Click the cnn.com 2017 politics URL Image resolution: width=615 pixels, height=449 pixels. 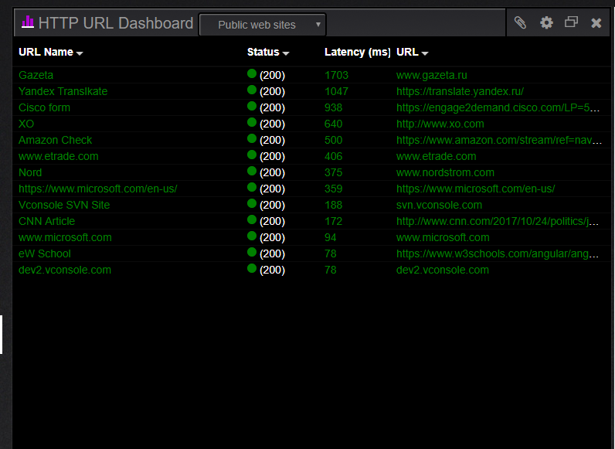pyautogui.click(x=498, y=221)
